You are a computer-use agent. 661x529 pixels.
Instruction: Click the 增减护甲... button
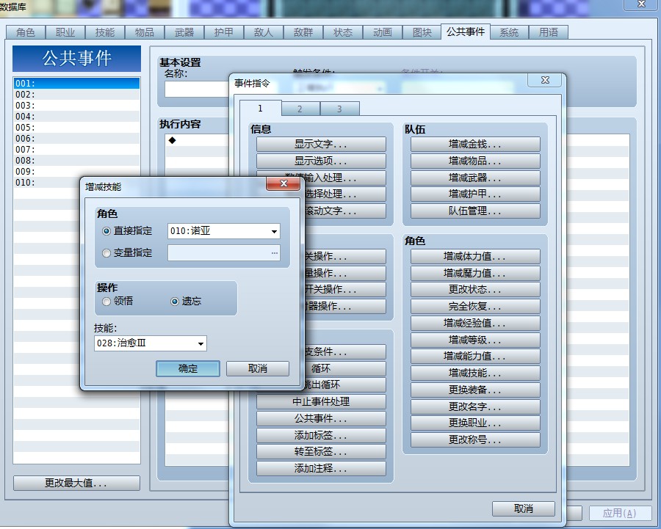pos(475,194)
